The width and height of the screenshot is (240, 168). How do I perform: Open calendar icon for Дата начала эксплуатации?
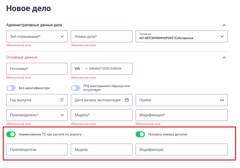[x=127, y=100]
